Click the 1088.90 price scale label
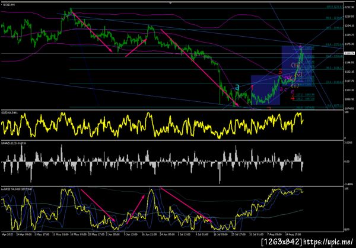The height and width of the screenshot is (248, 356). click(349, 99)
